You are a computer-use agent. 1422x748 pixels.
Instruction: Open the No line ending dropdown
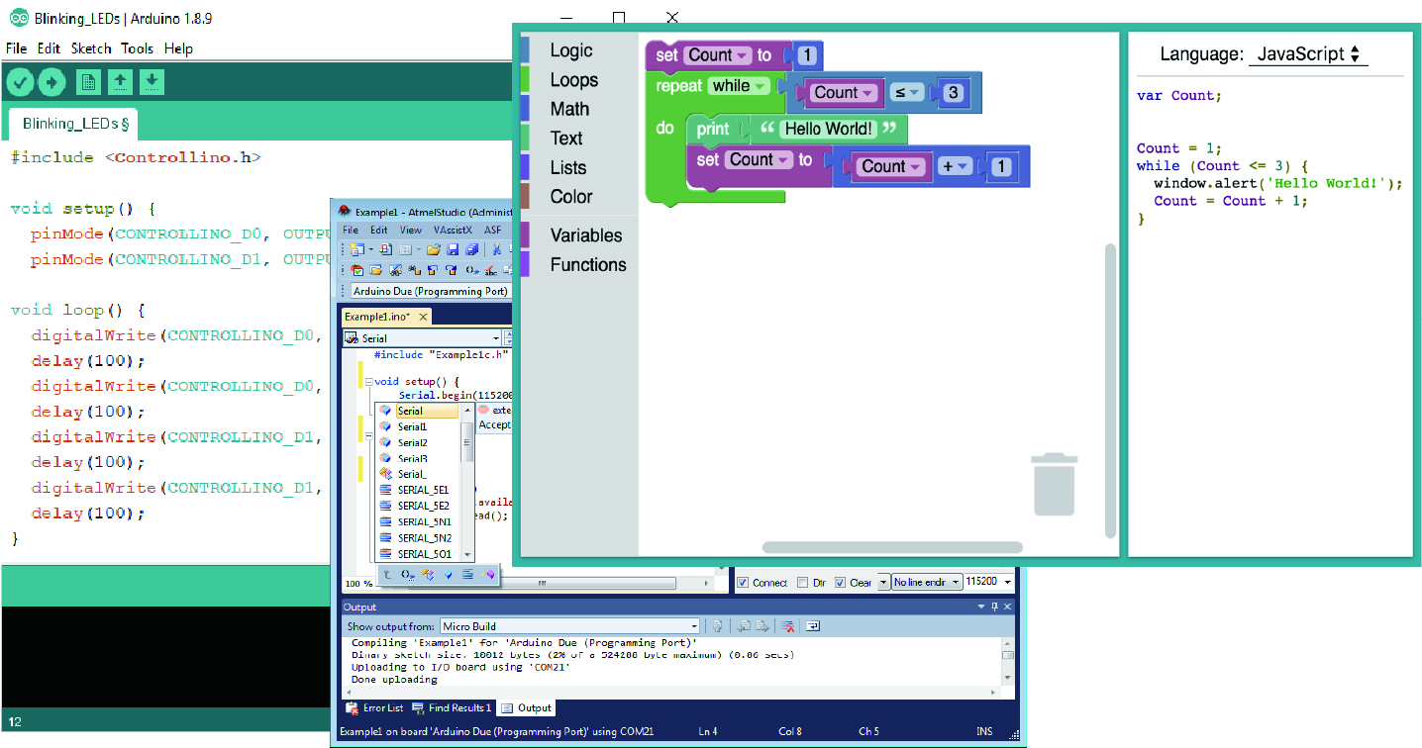927,583
